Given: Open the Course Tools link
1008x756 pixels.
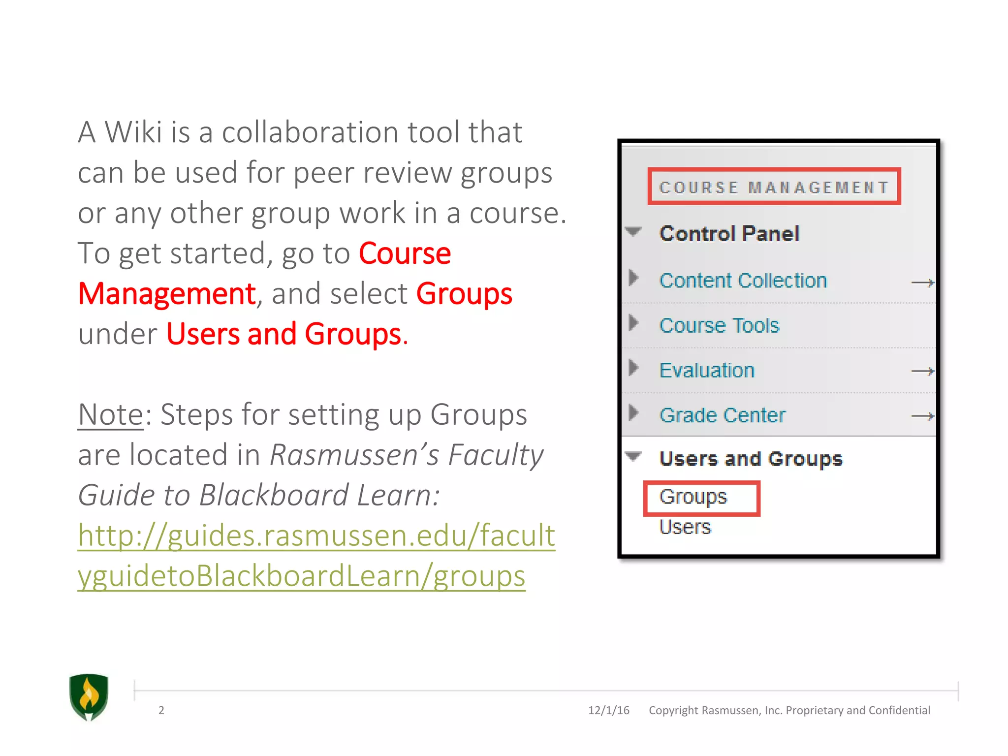Looking at the screenshot, I should click(719, 326).
